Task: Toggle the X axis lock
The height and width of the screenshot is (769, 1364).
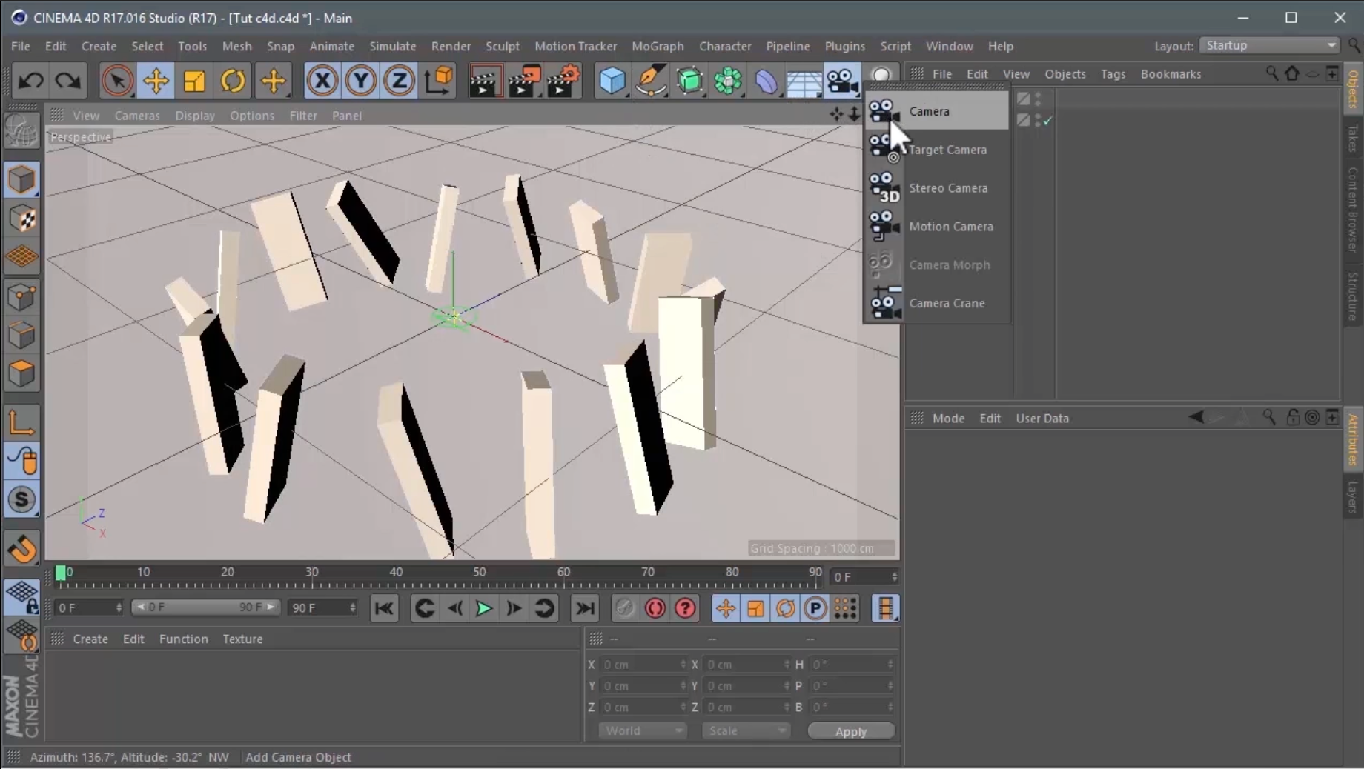Action: [x=322, y=81]
